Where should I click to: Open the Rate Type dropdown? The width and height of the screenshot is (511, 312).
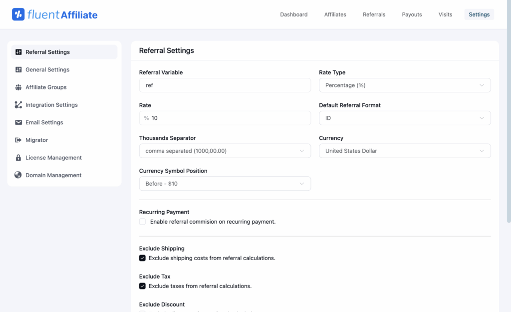click(x=404, y=85)
